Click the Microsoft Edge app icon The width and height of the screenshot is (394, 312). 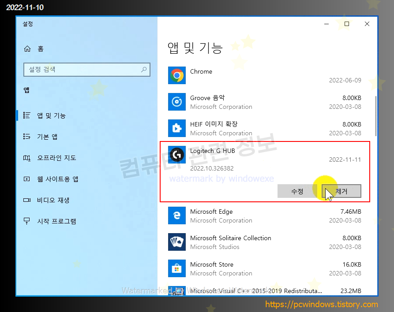pyautogui.click(x=177, y=215)
